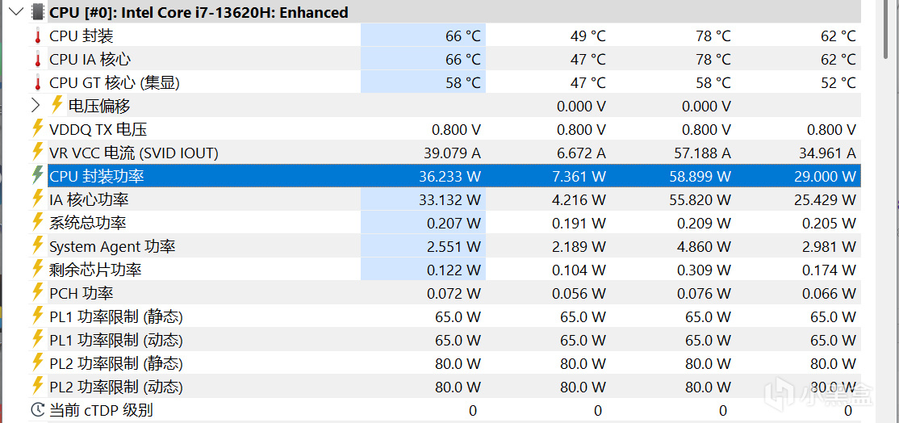Select the System Agent 功率 row label
The width and height of the screenshot is (899, 423).
click(x=112, y=246)
